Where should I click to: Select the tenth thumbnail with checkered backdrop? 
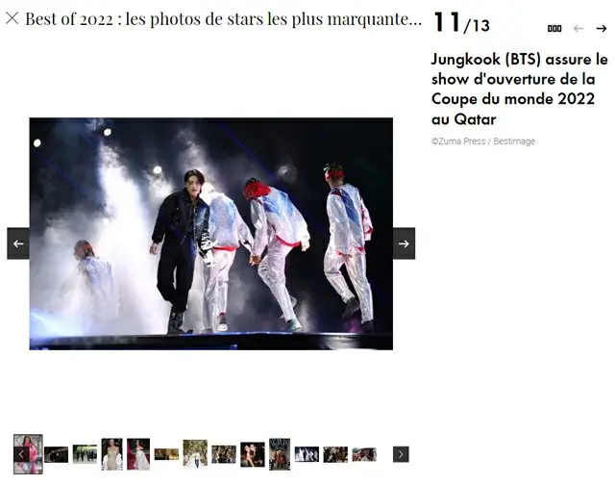(280, 454)
